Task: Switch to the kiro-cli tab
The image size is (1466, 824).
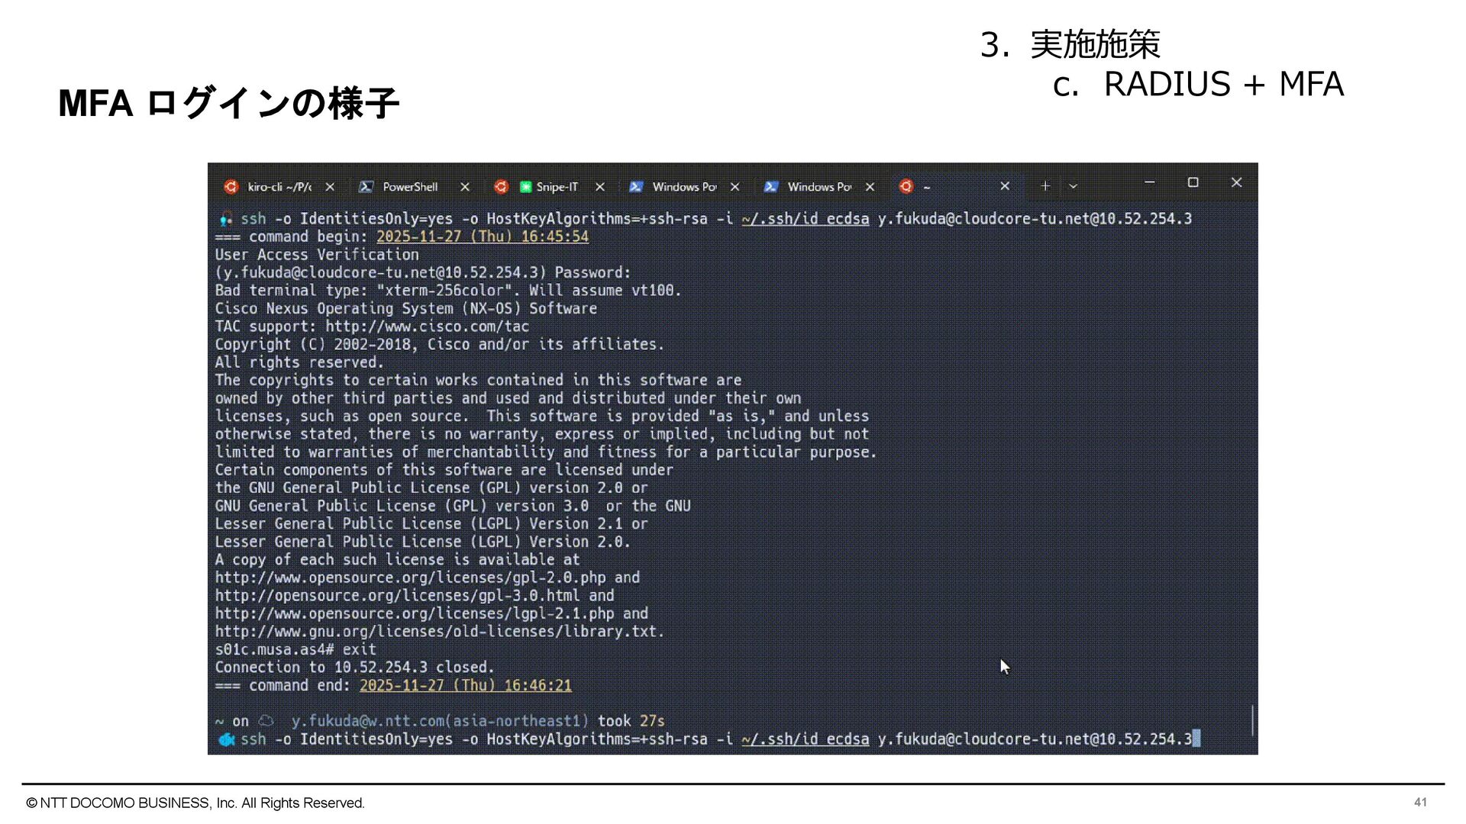Action: pos(279,187)
